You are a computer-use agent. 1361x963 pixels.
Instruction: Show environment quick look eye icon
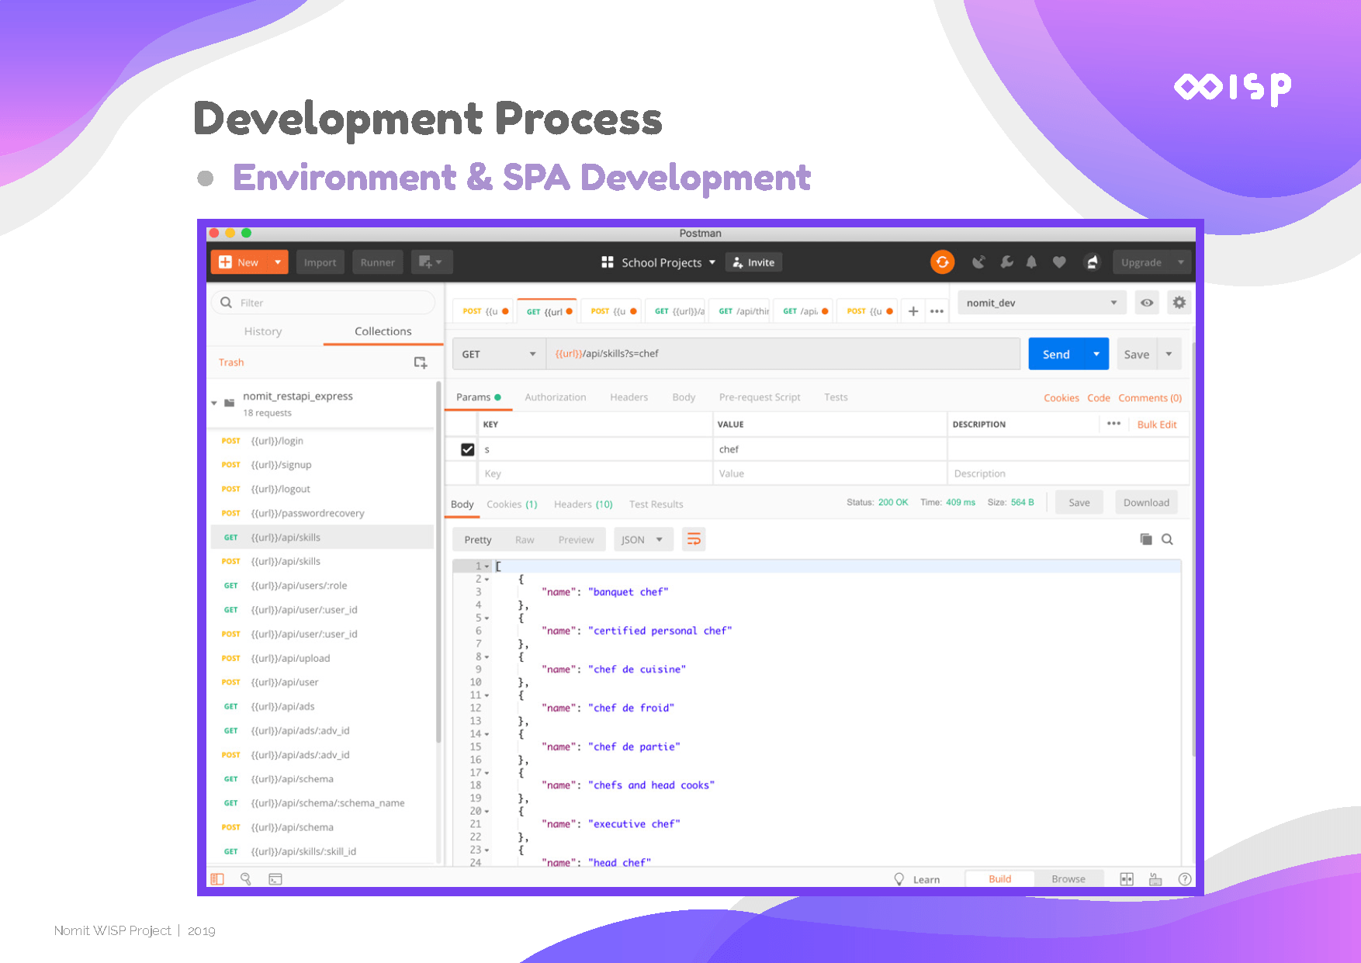[x=1146, y=303]
